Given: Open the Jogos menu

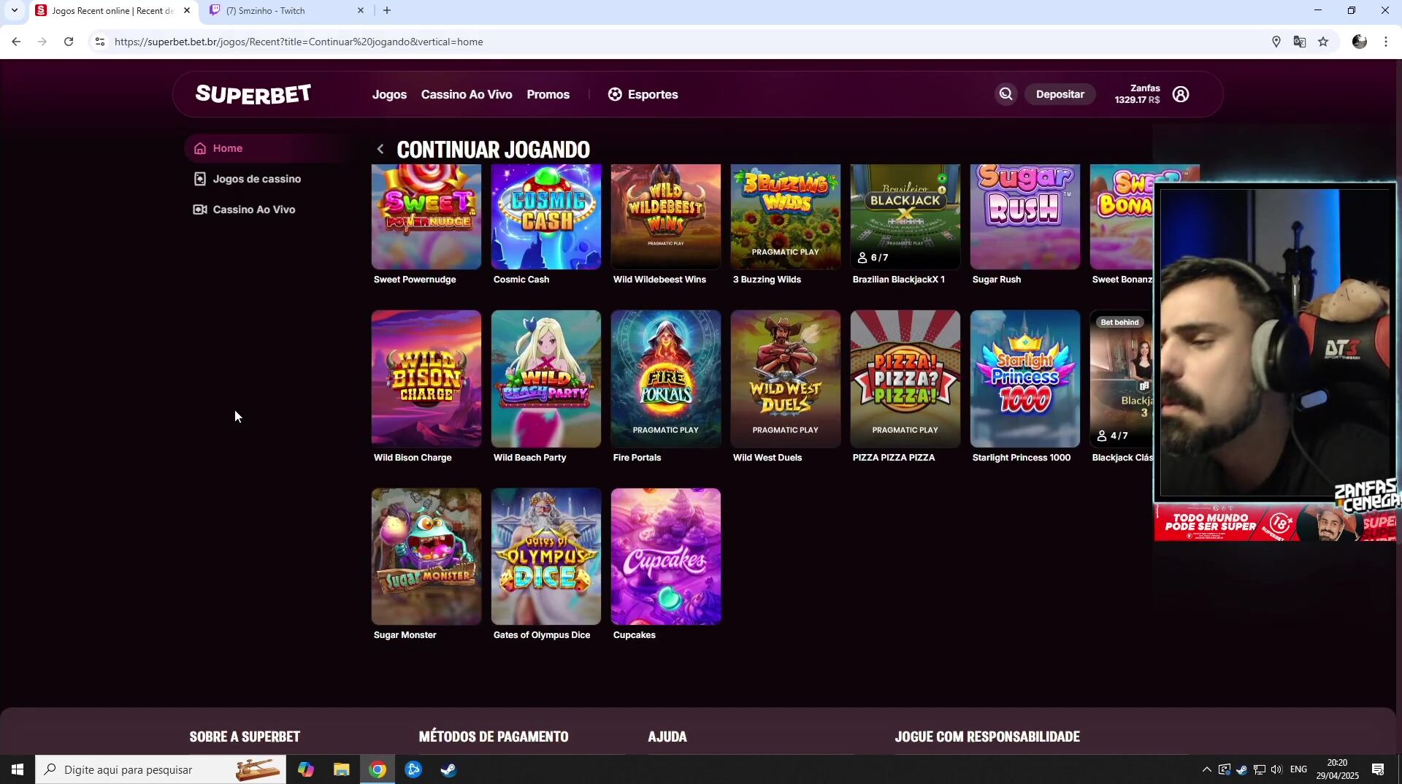Looking at the screenshot, I should (389, 94).
